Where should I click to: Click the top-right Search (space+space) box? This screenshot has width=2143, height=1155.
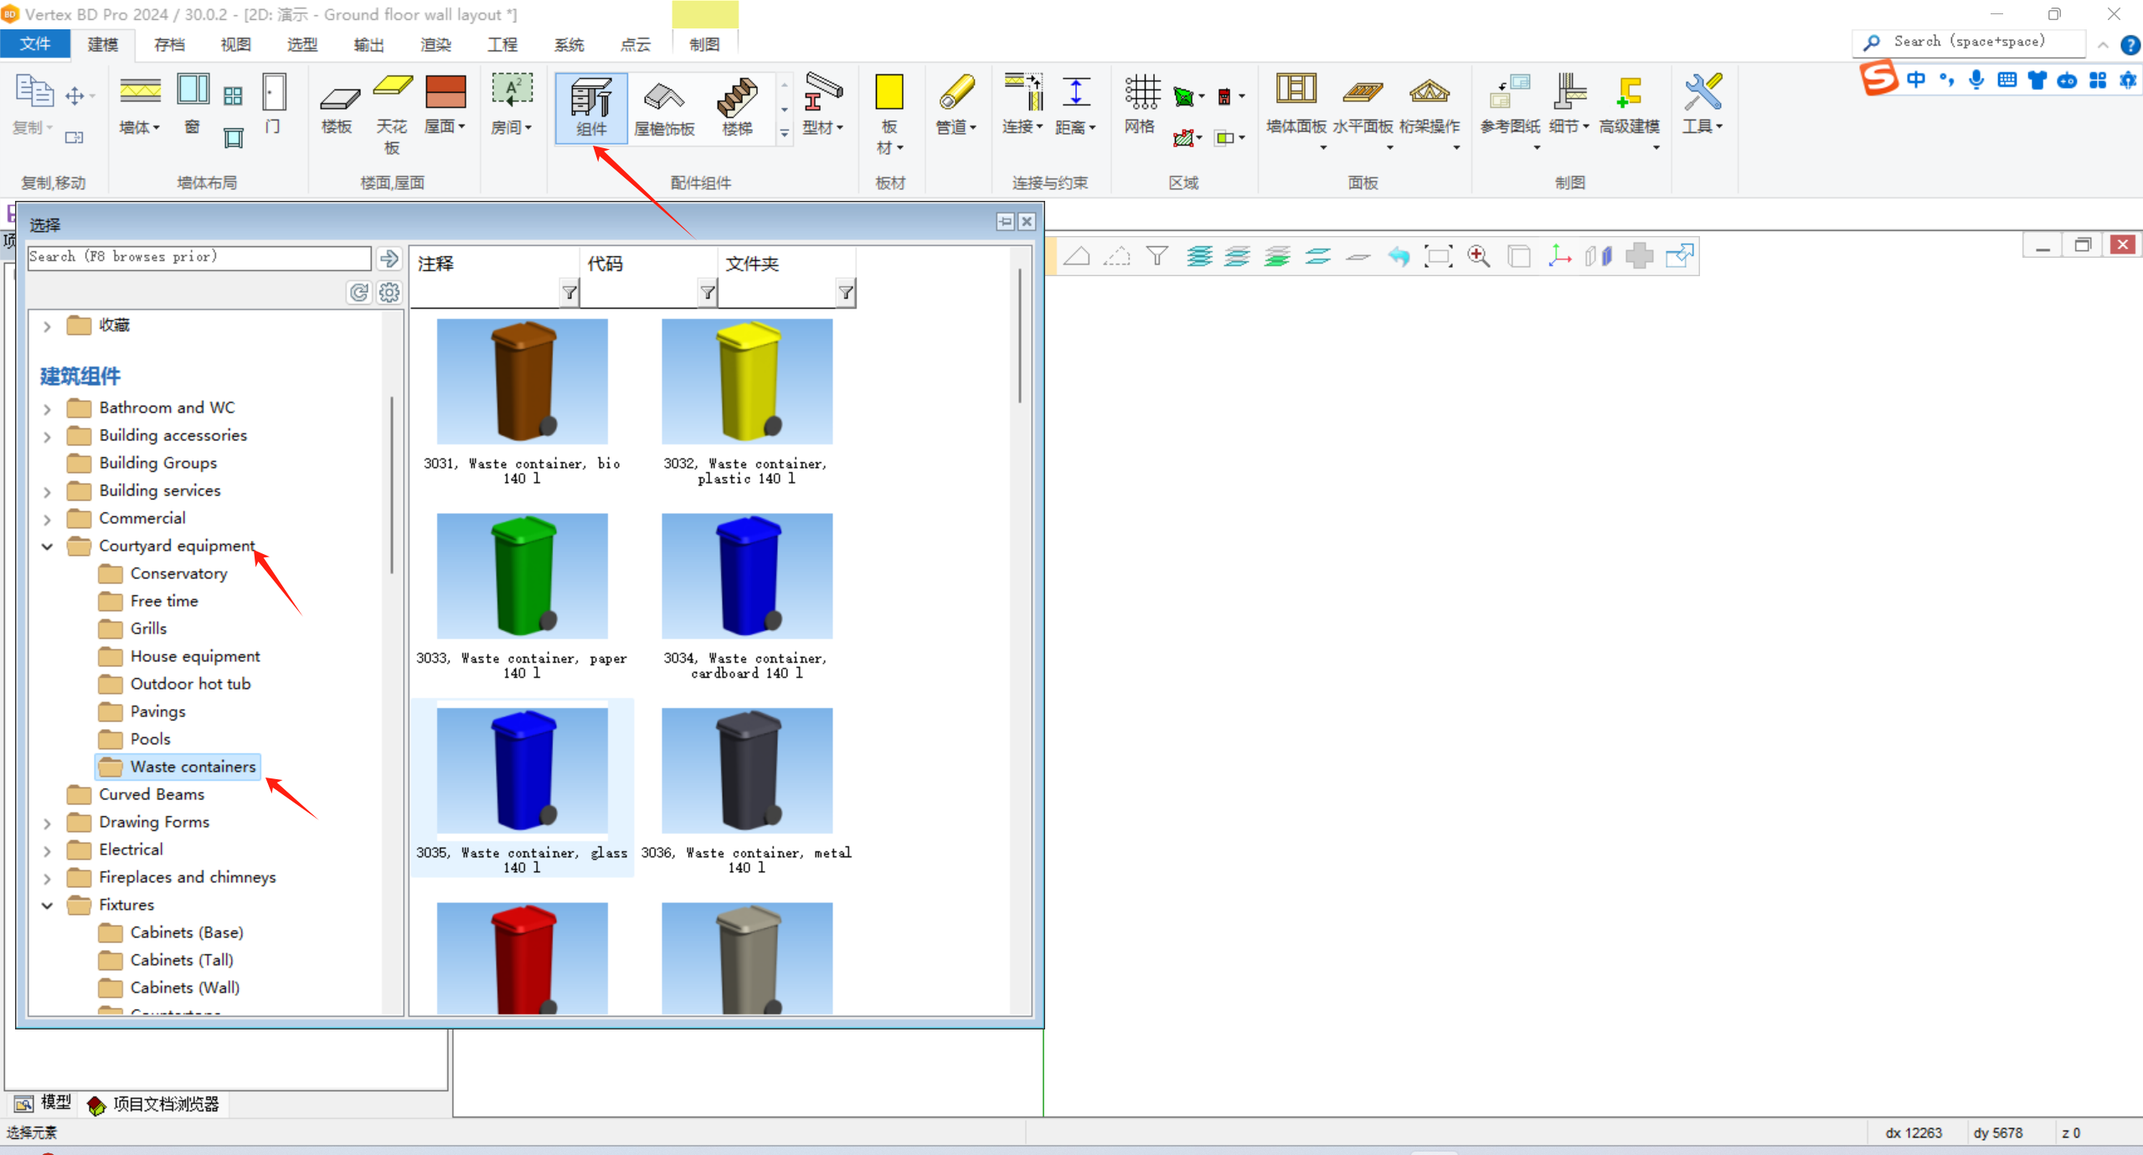pos(1970,42)
